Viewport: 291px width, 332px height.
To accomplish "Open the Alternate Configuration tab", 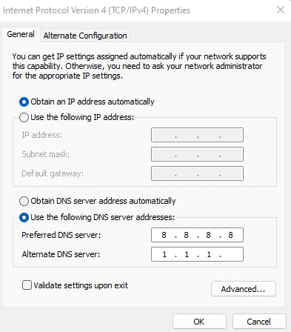I will click(85, 36).
